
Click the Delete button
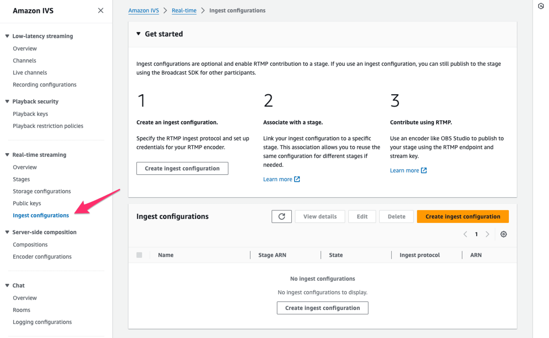coord(396,216)
